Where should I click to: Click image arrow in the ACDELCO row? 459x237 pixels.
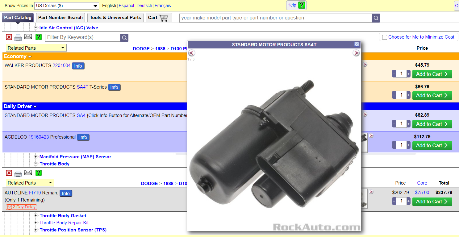[371, 135]
